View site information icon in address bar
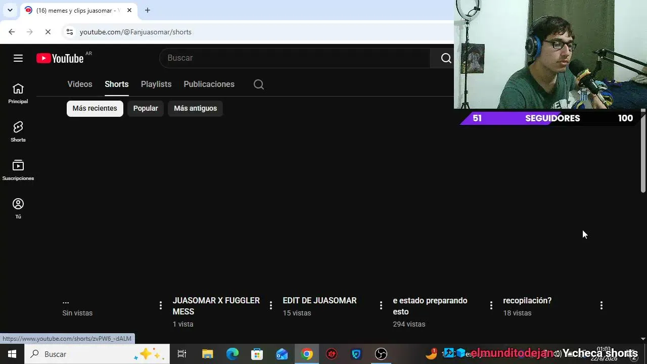 tap(70, 32)
